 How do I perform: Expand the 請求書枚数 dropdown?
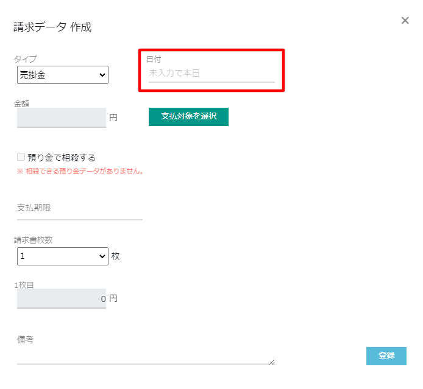(63, 256)
